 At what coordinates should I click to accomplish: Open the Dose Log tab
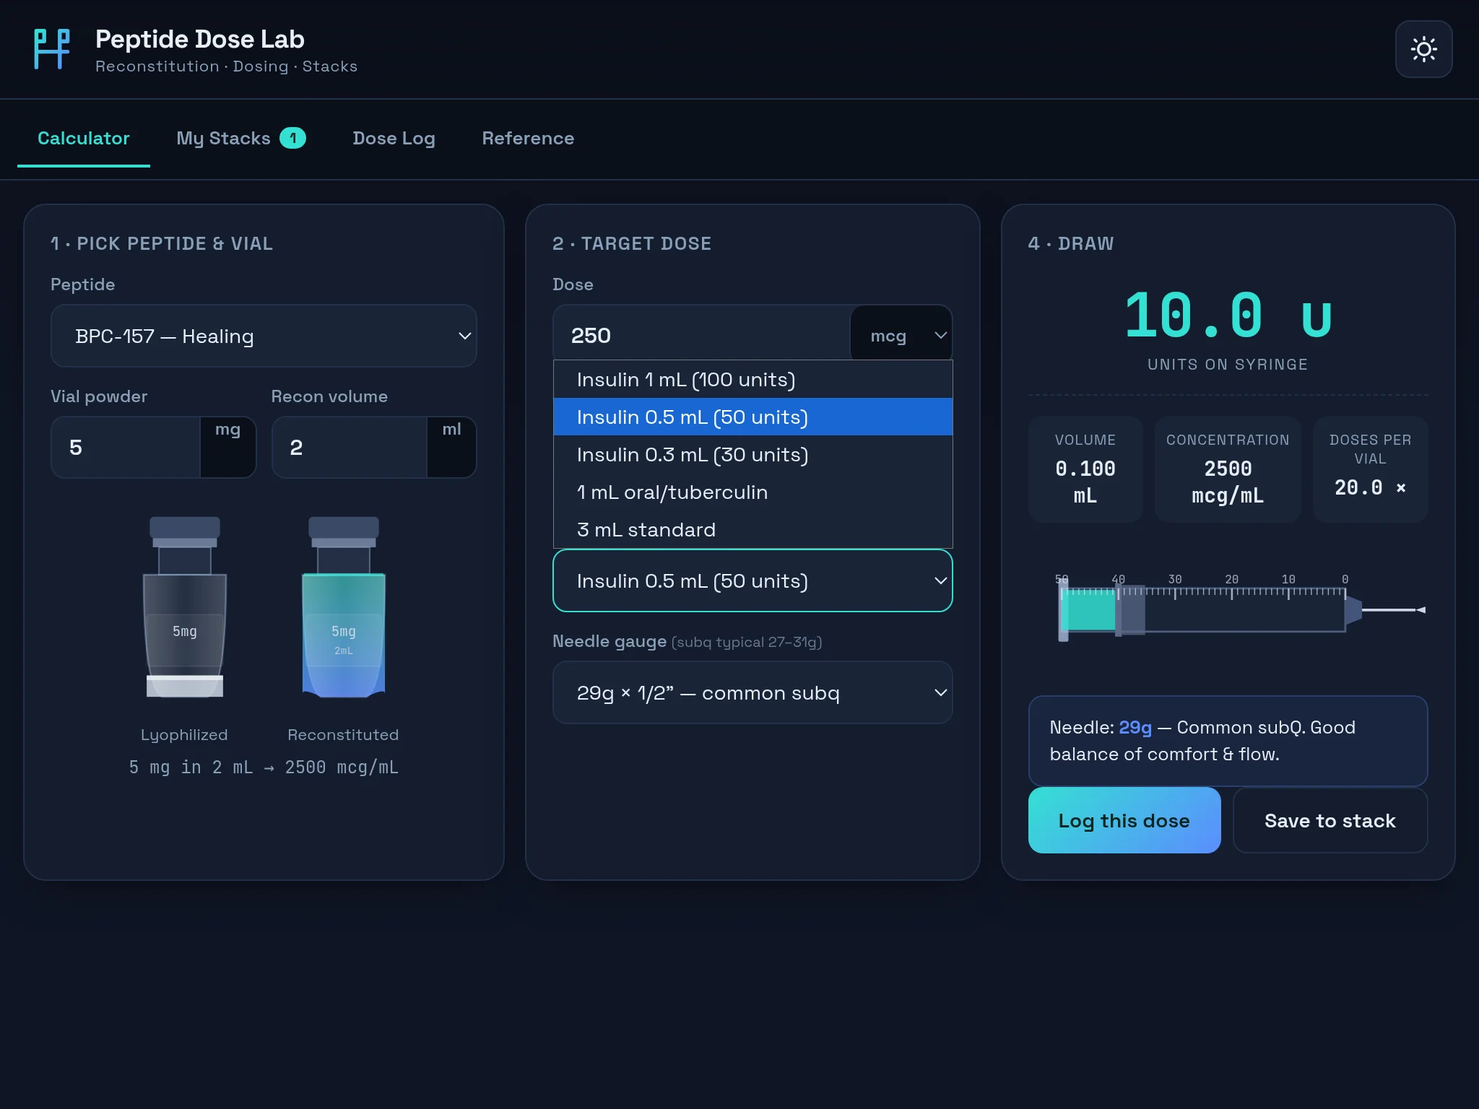(x=394, y=138)
